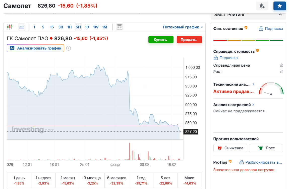Switch to area chart type
Viewport: 289px width, 189px height.
tap(22, 27)
